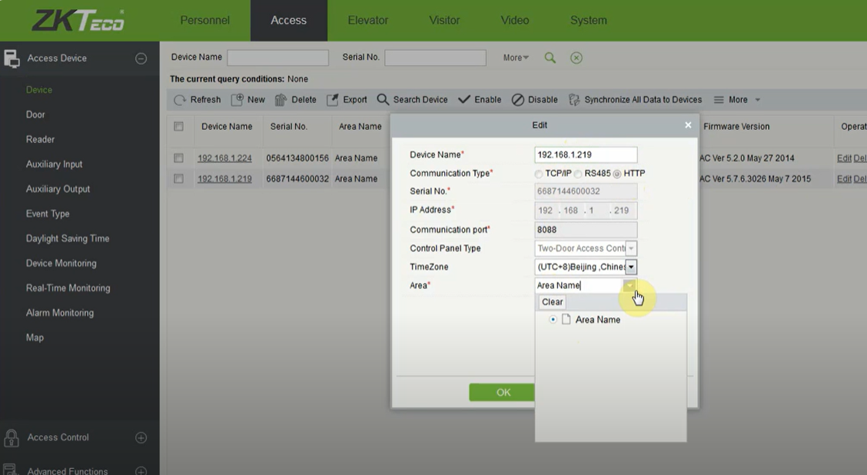Screen dimensions: 867x475
Task: Open the 192.168.1.219 device link
Action: coord(224,178)
